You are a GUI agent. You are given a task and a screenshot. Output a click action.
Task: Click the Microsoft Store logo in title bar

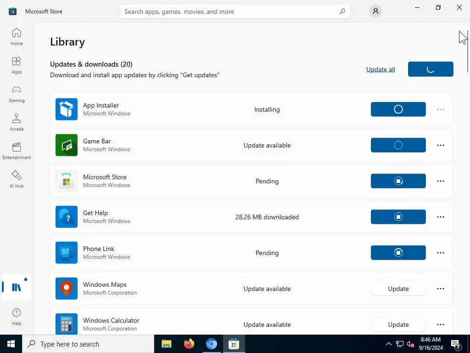click(x=12, y=11)
